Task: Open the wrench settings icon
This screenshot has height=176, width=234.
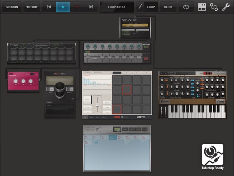Action: pyautogui.click(x=226, y=7)
